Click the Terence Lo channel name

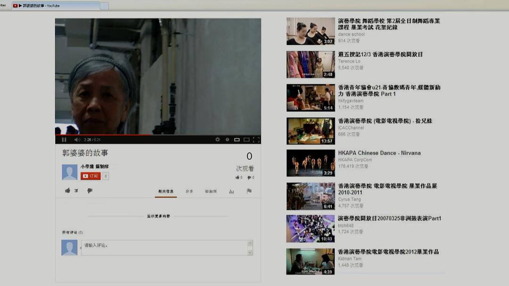point(349,61)
